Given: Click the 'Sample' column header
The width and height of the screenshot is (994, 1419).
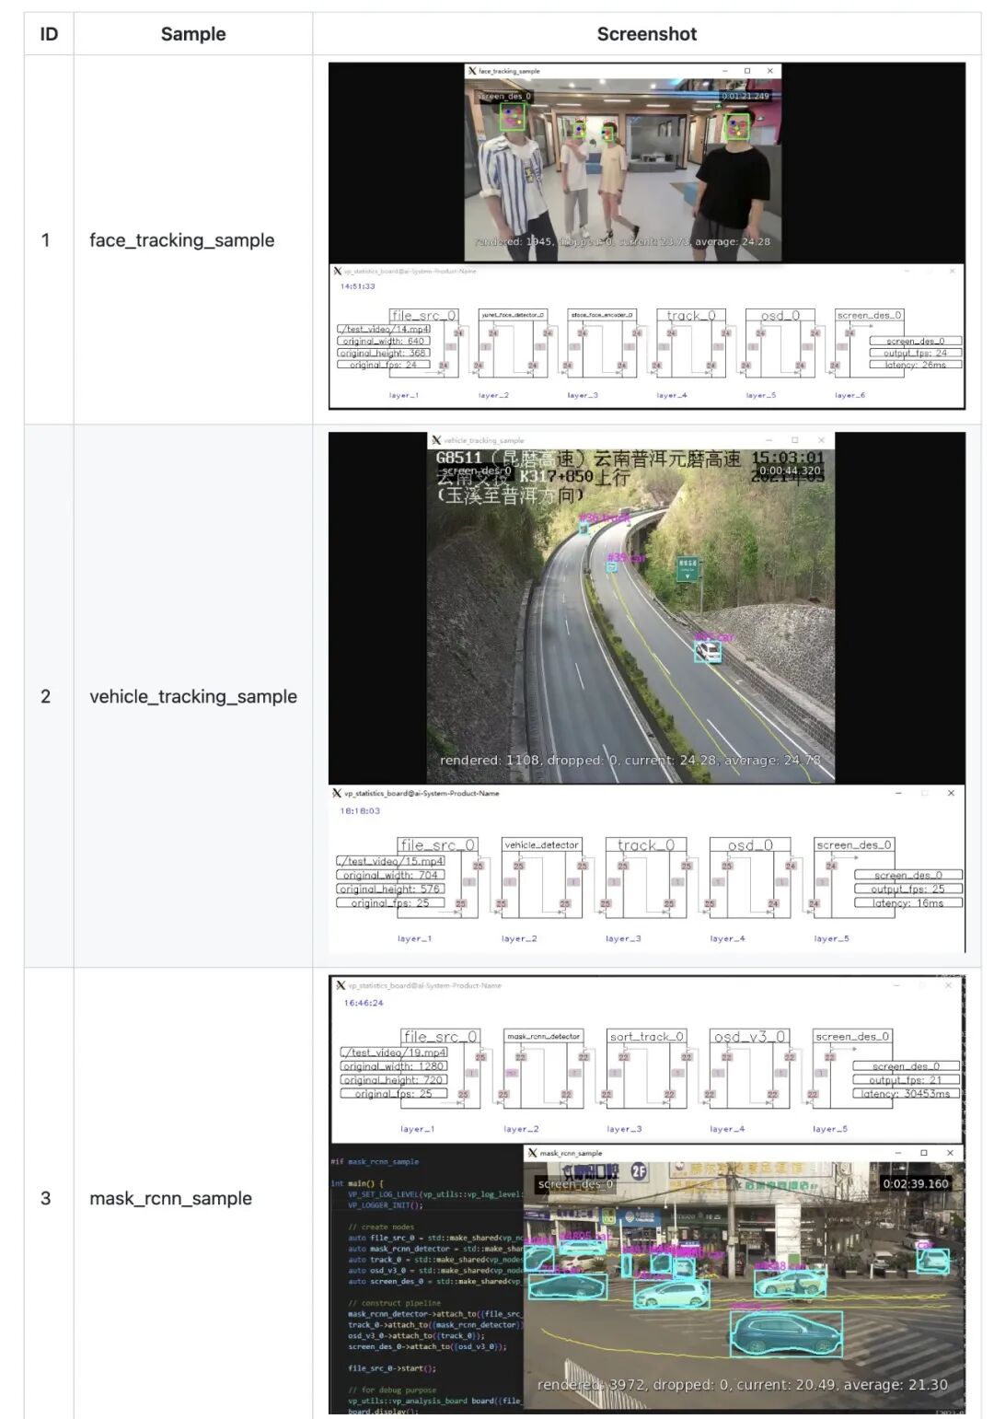Looking at the screenshot, I should point(193,34).
